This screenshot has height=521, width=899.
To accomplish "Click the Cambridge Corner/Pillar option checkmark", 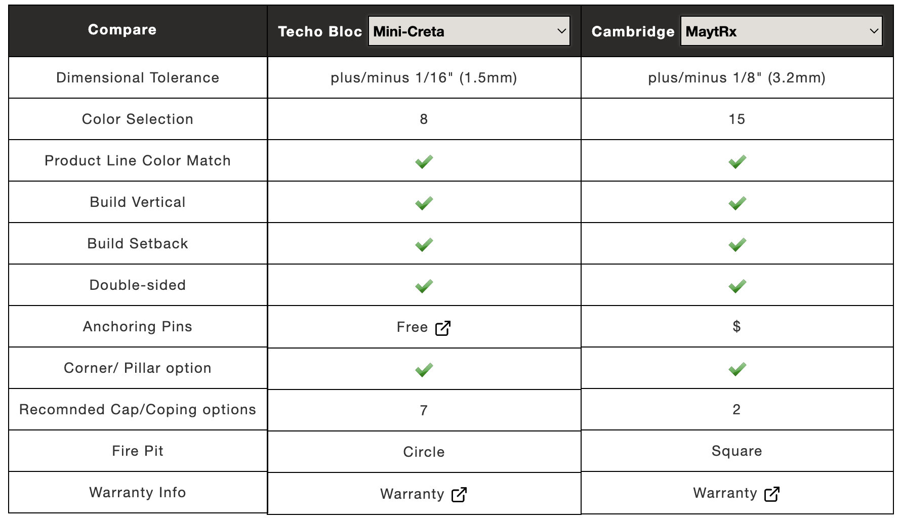I will [738, 369].
